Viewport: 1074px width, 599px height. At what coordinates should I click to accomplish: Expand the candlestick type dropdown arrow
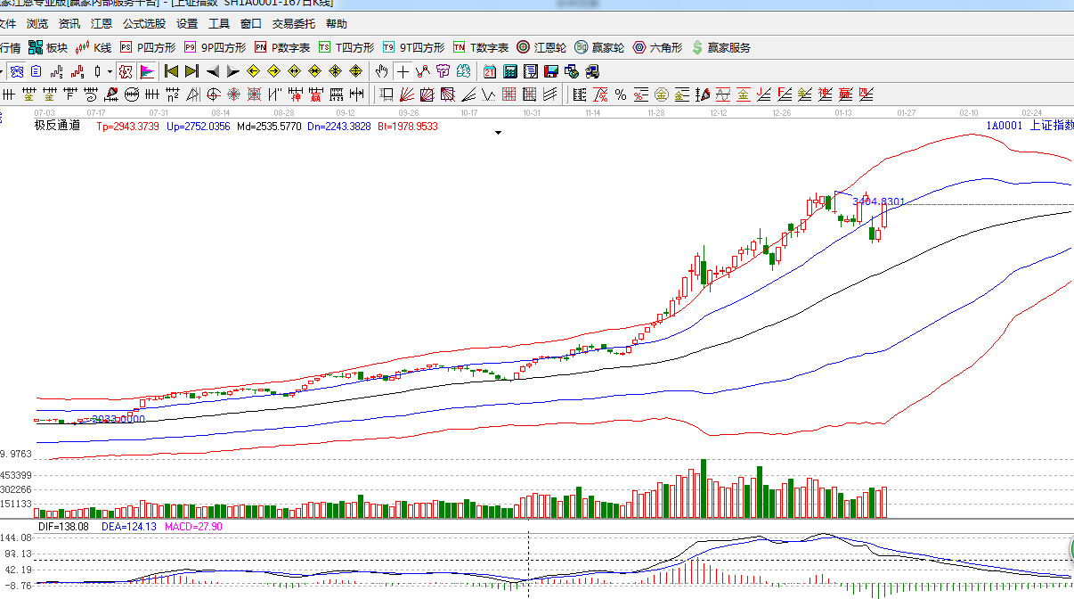pos(110,71)
